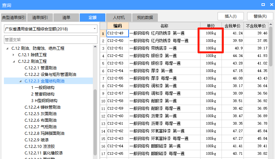Screen dimensions: 275x159
Task: Click the 不含税单价 column header
Action: click(x=256, y=26)
